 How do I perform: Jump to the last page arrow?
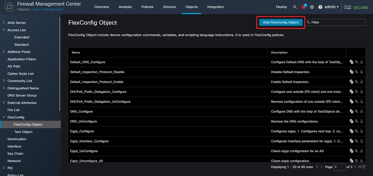pyautogui.click(x=359, y=167)
